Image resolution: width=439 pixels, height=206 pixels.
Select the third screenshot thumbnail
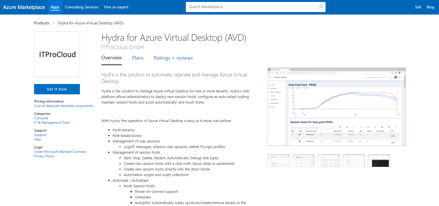[x=329, y=161]
